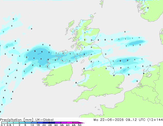Image resolution: width=163 pixels, height=126 pixels.
Task: Click the '0.5' legend scale label
Action: pyautogui.click(x=9, y=125)
